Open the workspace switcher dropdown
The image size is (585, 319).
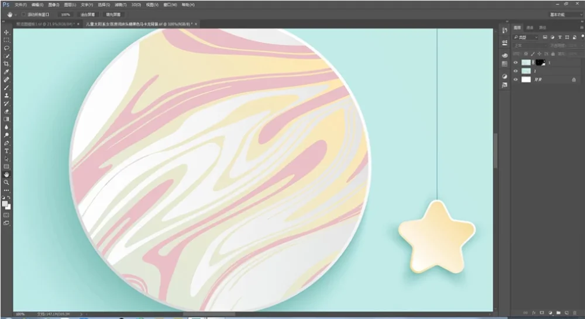pos(566,15)
